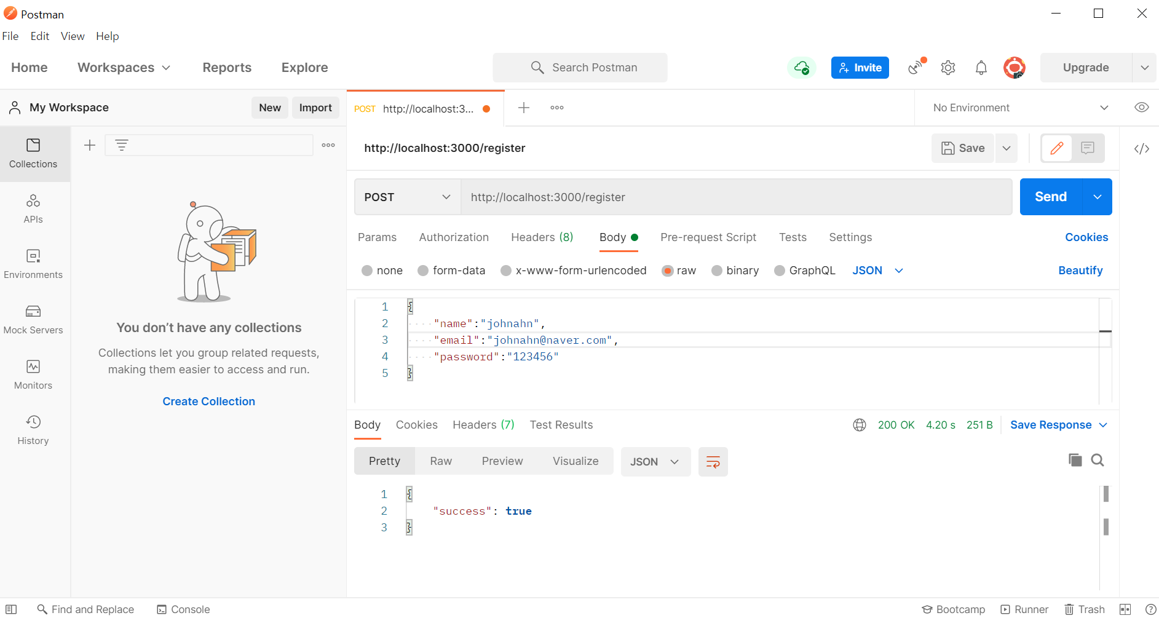The width and height of the screenshot is (1159, 618).
Task: Open the Send button dropdown arrow
Action: tap(1098, 197)
